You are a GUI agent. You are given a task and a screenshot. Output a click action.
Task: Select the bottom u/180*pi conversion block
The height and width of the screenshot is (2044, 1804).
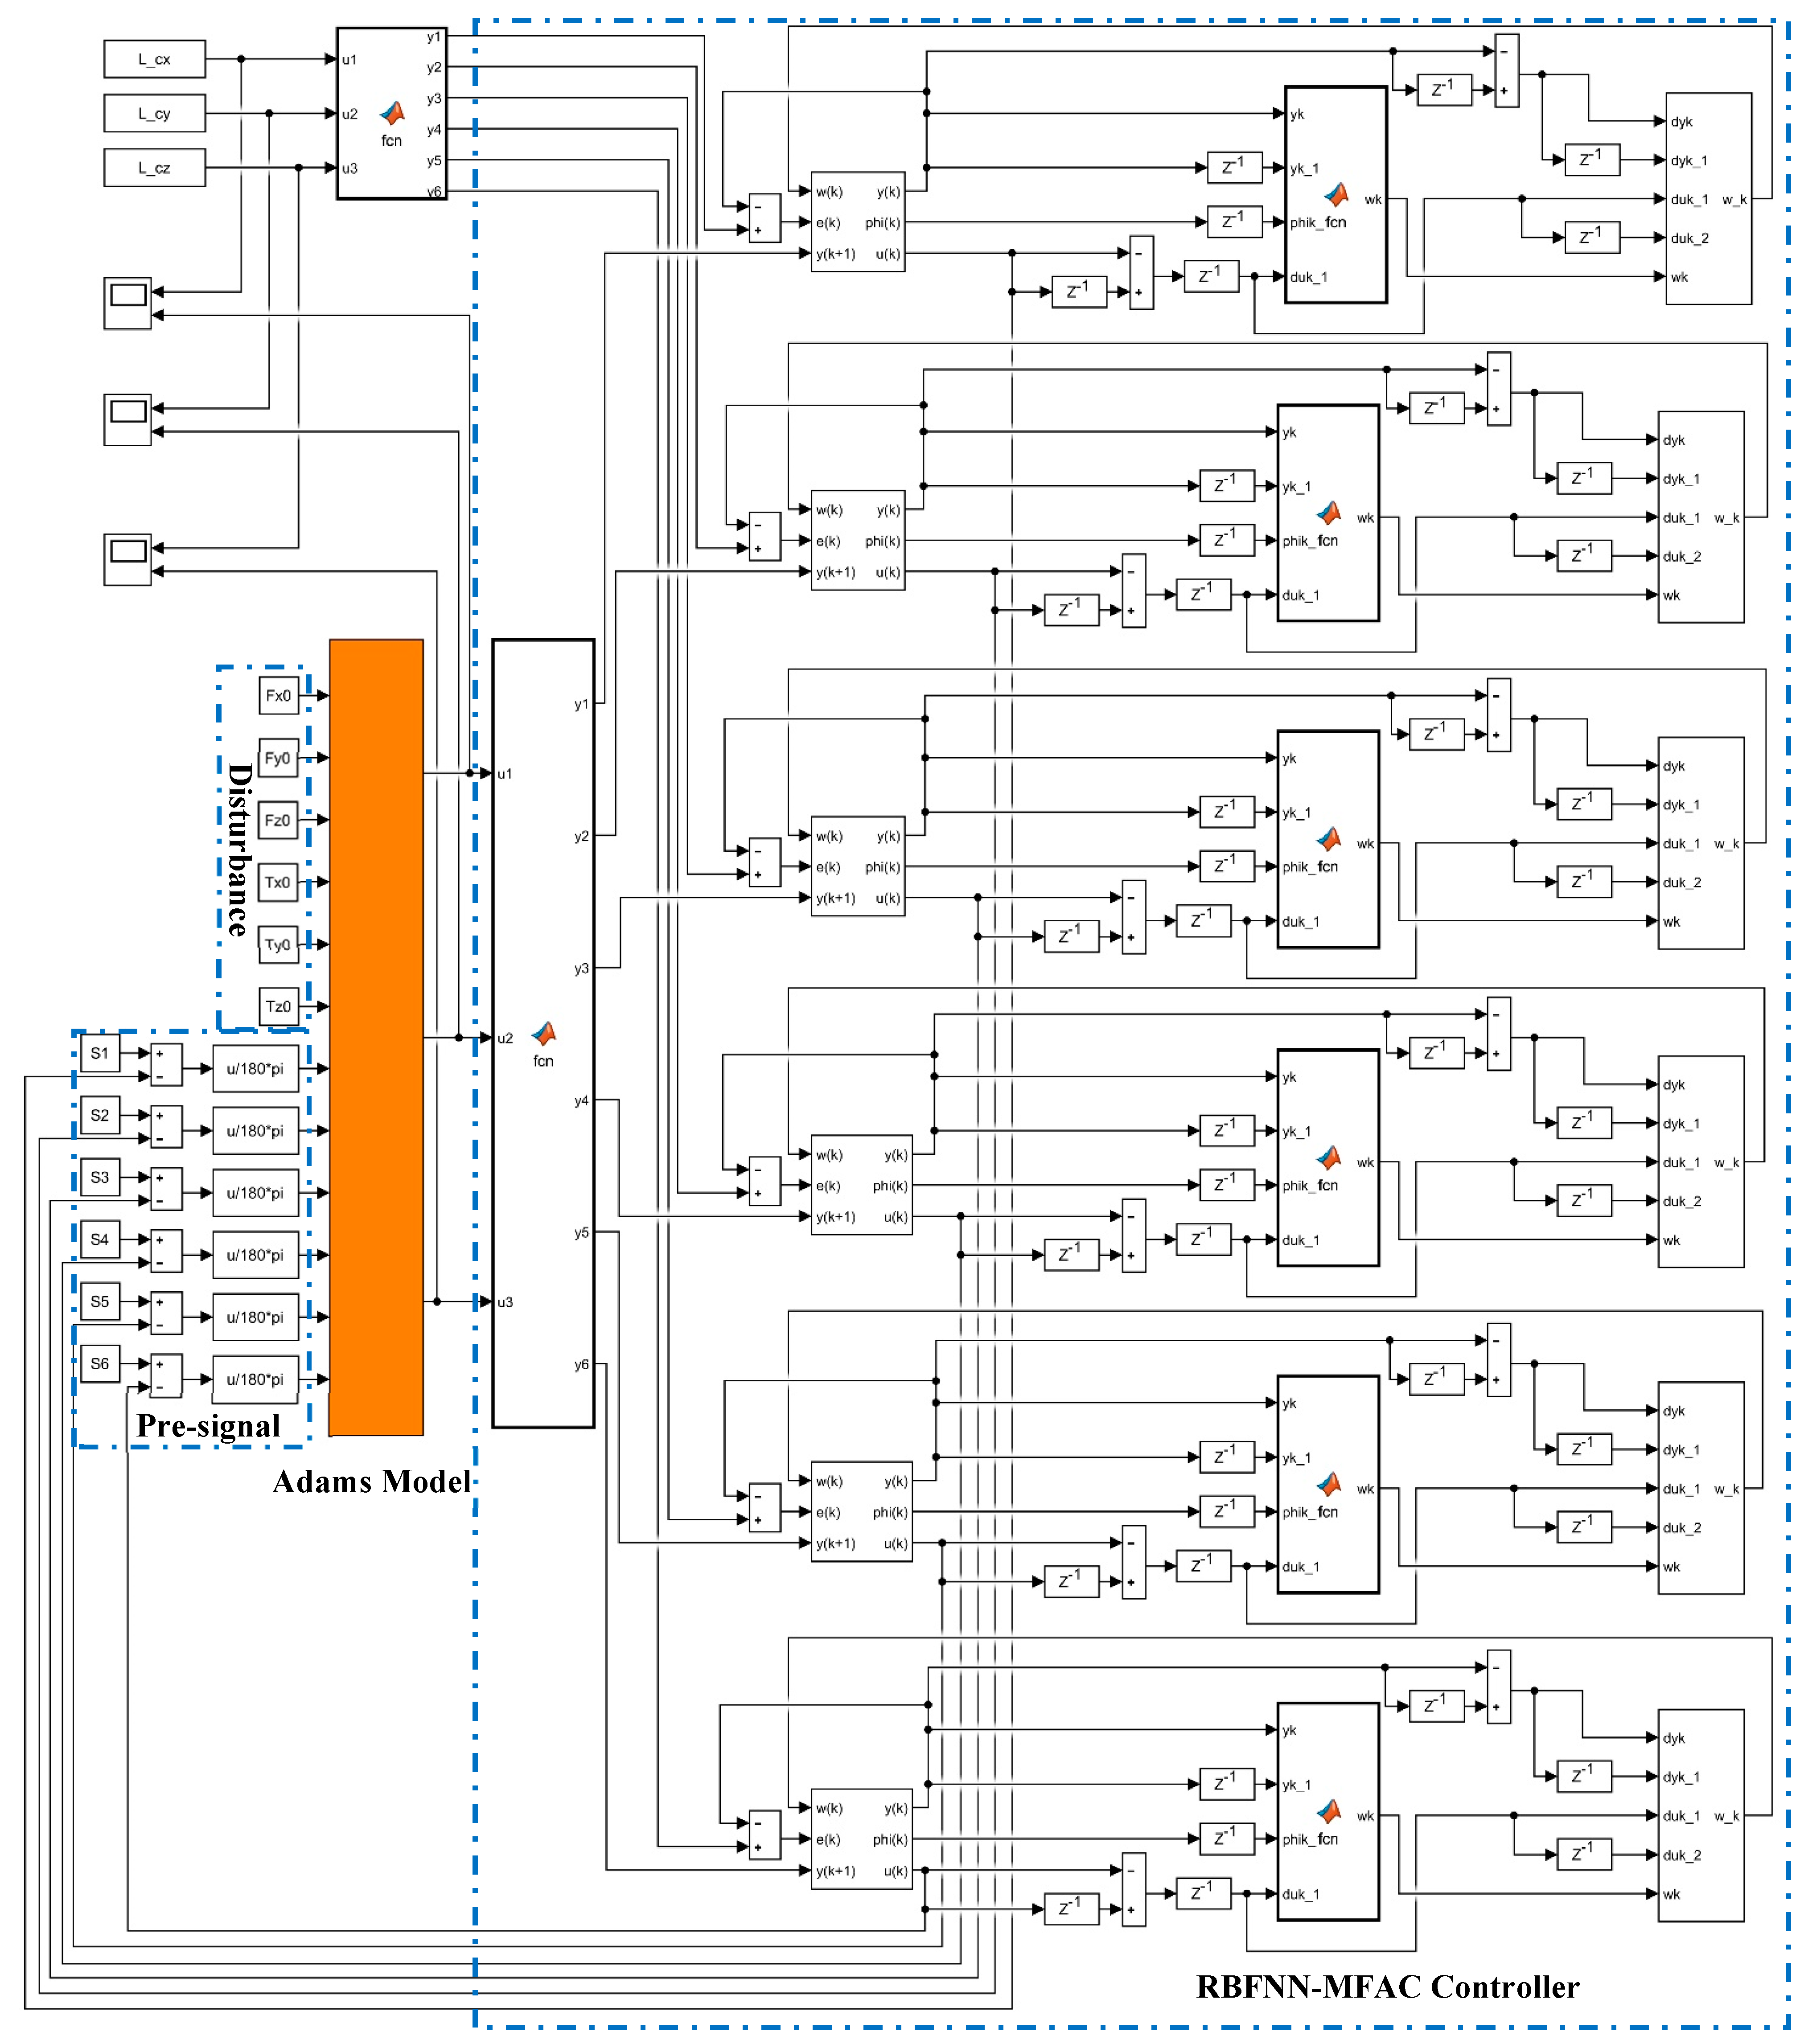[x=255, y=1380]
